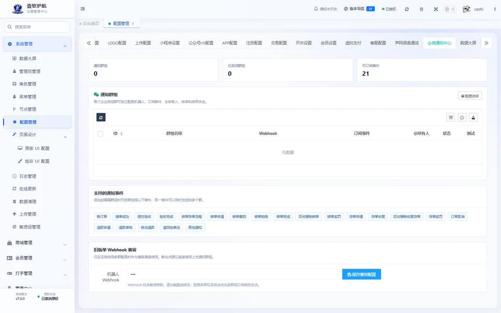Click the print icon above table
Image resolution: width=501 pixels, height=313 pixels.
pyautogui.click(x=462, y=117)
